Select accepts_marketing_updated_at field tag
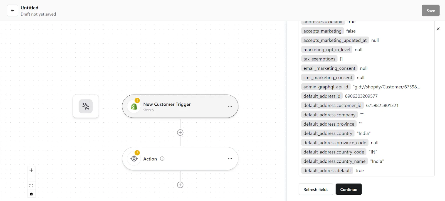 pos(335,40)
